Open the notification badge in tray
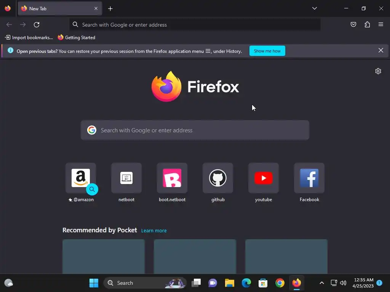390x292 pixels. click(379, 283)
